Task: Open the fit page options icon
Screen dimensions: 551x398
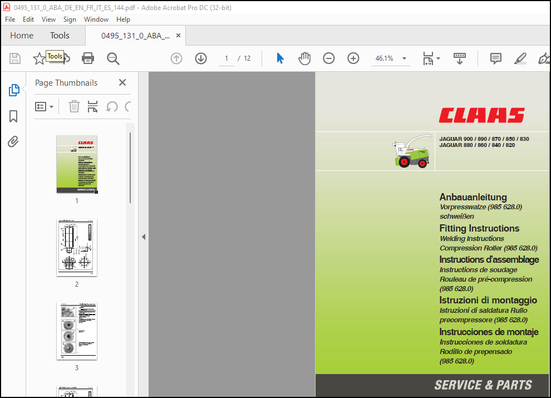Action: (x=428, y=58)
